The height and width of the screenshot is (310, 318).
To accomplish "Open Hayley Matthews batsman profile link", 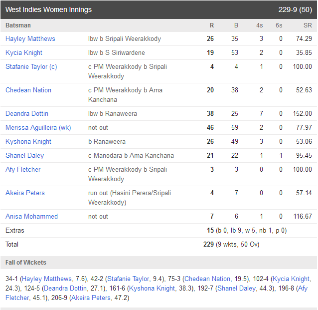I will pyautogui.click(x=30, y=38).
